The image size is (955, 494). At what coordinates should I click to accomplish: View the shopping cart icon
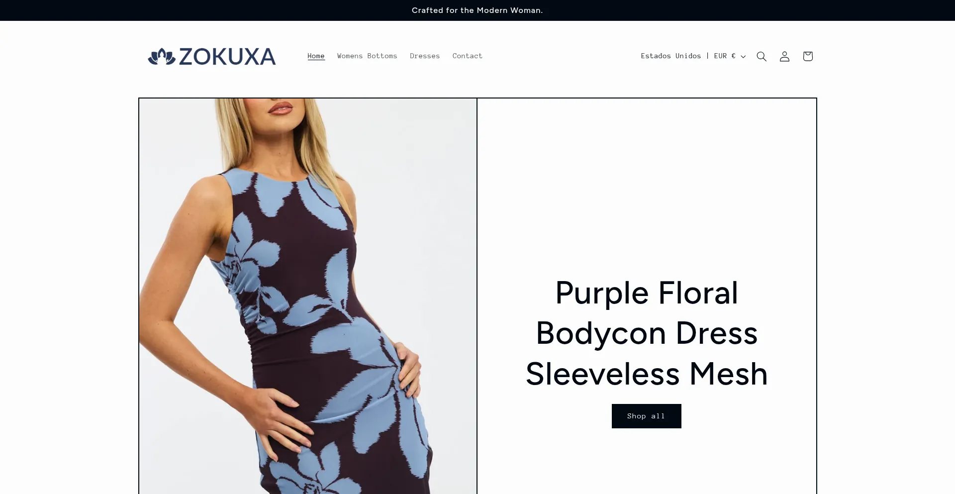click(808, 56)
